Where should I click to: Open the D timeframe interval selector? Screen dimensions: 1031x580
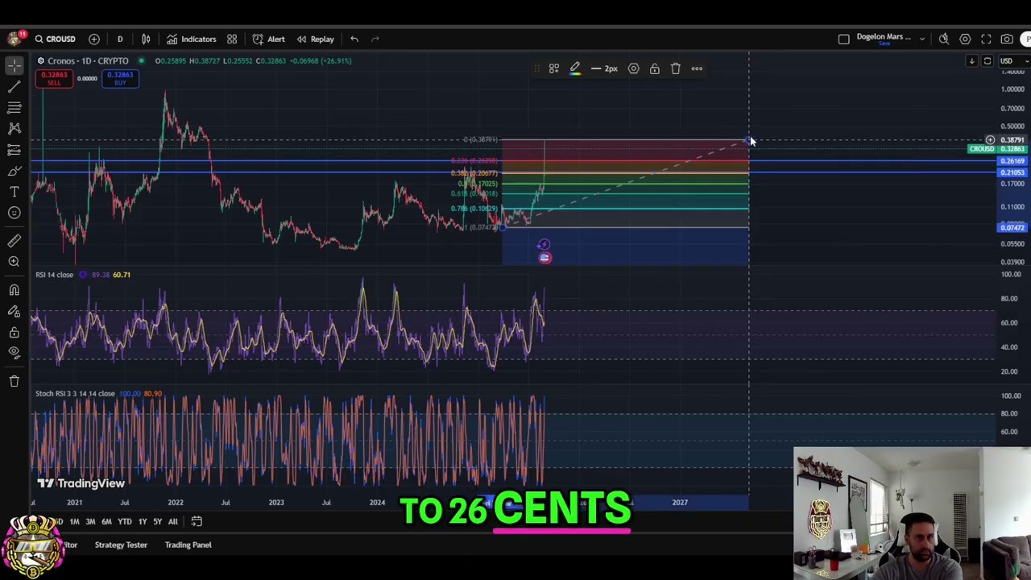click(120, 39)
